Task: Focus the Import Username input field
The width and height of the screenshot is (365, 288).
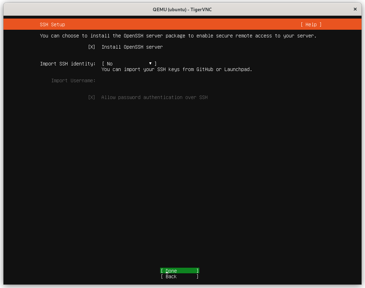Action: click(140, 80)
